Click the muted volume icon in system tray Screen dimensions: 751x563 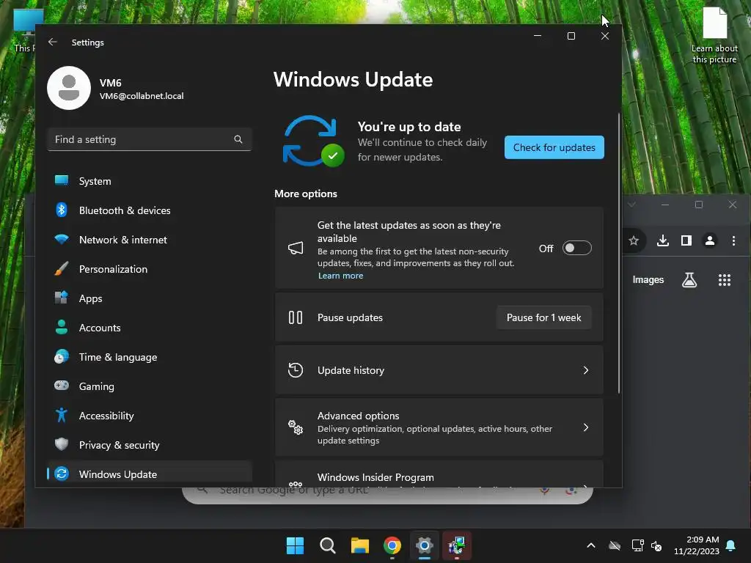pos(656,545)
